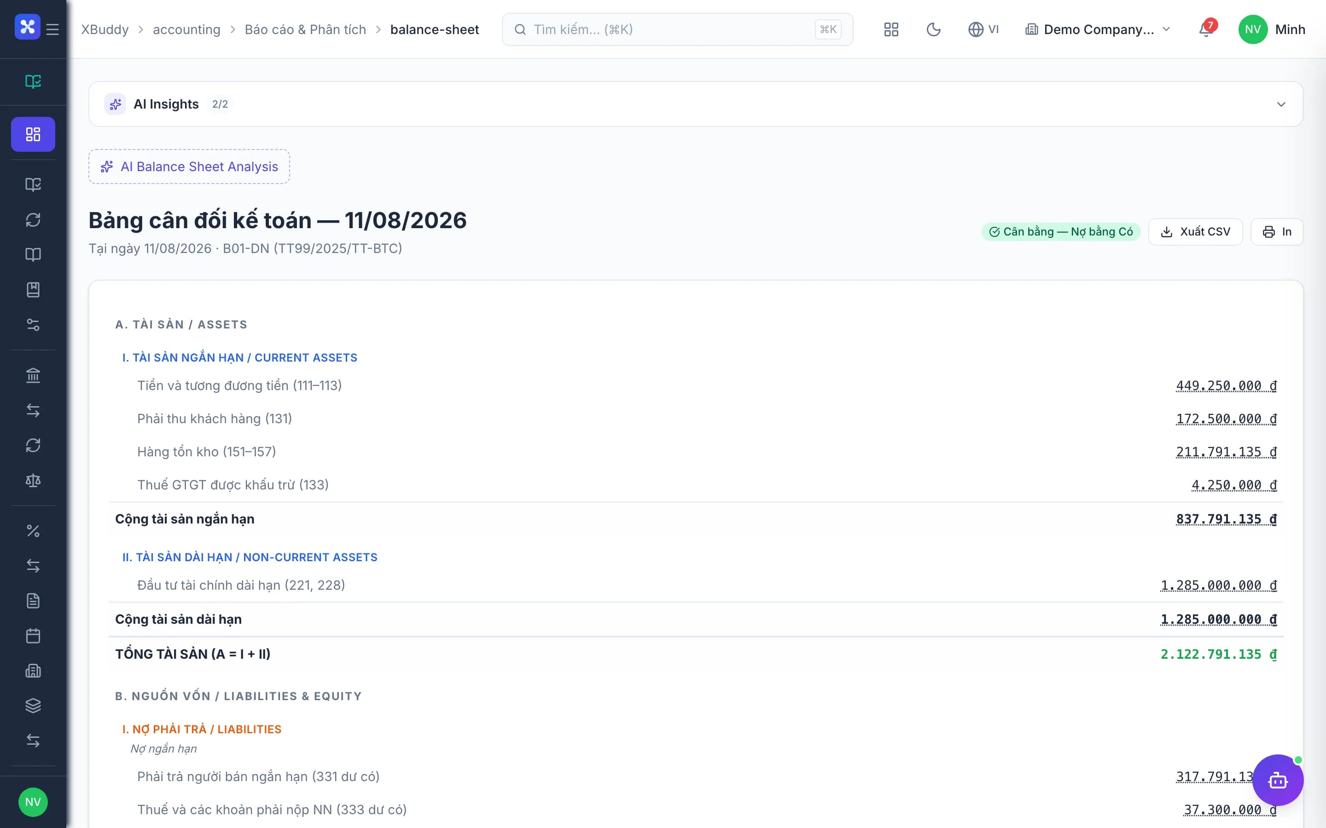Screen dimensions: 1326x828
Task: Click the A. TÀI SẢN / ASSETS header
Action: pos(181,325)
